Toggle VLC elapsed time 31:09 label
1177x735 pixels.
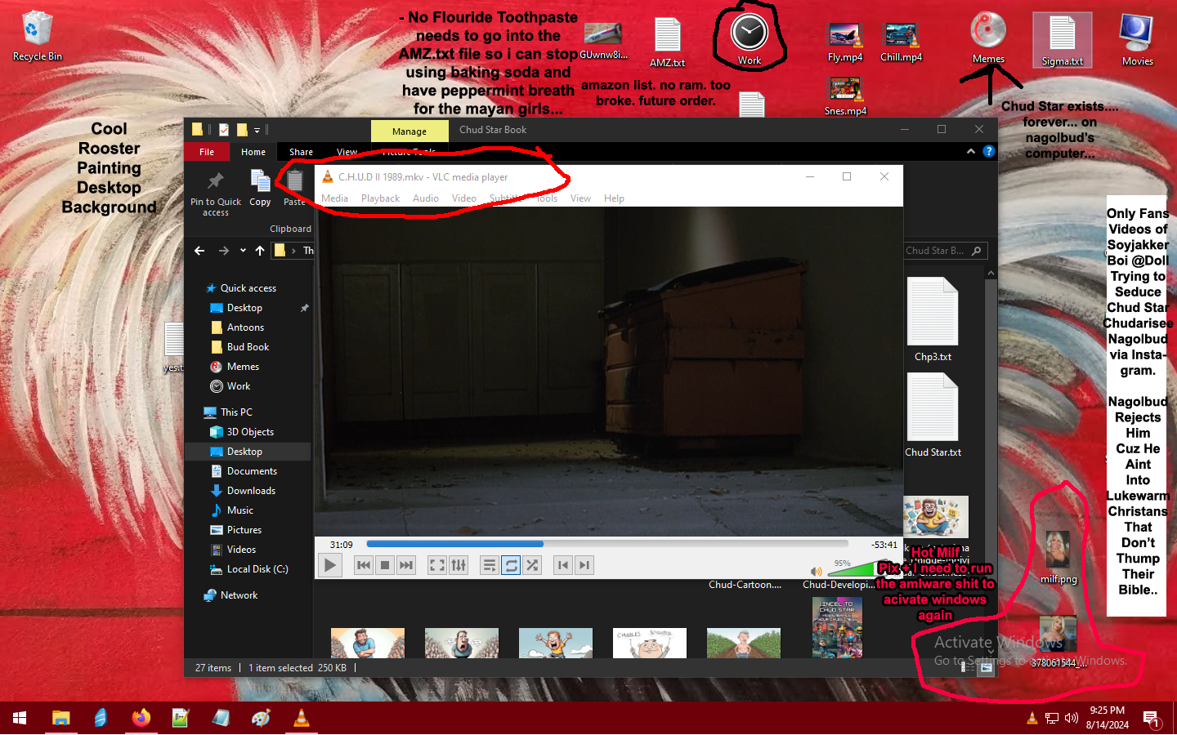coord(341,545)
